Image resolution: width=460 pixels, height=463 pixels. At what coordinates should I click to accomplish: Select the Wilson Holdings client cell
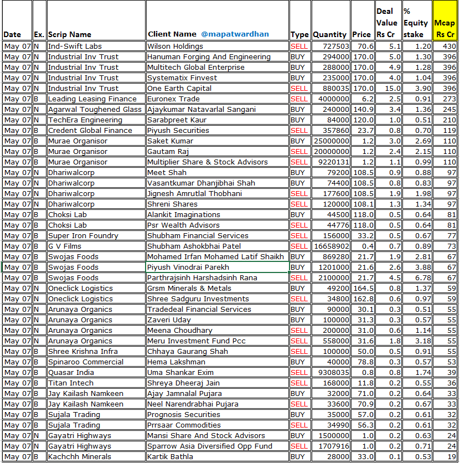click(x=172, y=46)
